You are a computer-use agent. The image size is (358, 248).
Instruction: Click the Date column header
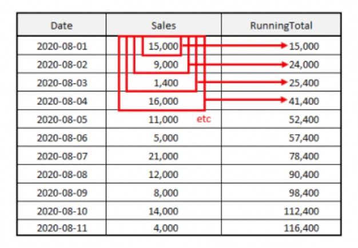pos(61,26)
